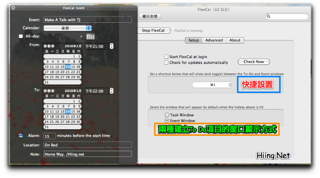The width and height of the screenshot is (320, 178).
Task: Open the About tab
Action: 235,40
